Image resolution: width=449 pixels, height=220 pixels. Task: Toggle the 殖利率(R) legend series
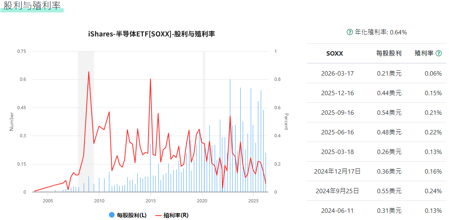pos(172,215)
